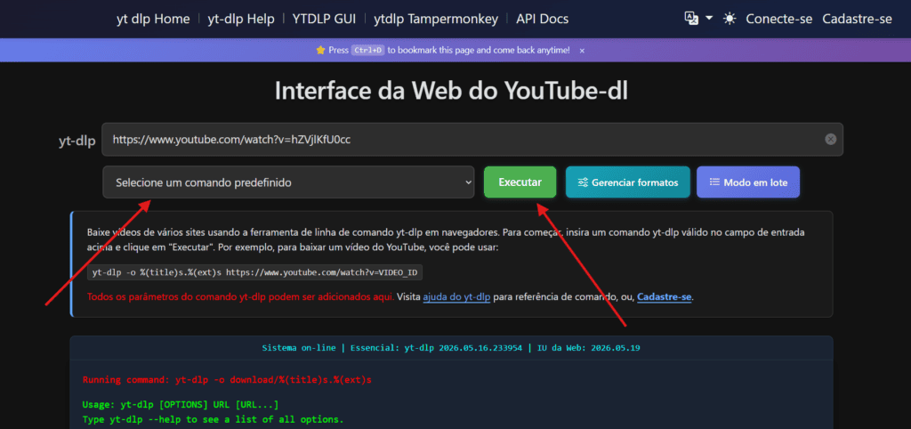Screen dimensions: 911x429
Task: Open 'Selecione um comando predefinido' dropdown
Action: pyautogui.click(x=289, y=182)
